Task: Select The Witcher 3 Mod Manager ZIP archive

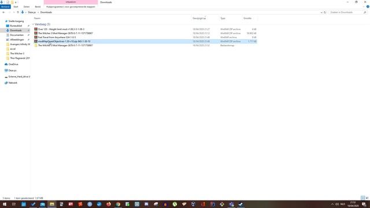Action: (145, 34)
